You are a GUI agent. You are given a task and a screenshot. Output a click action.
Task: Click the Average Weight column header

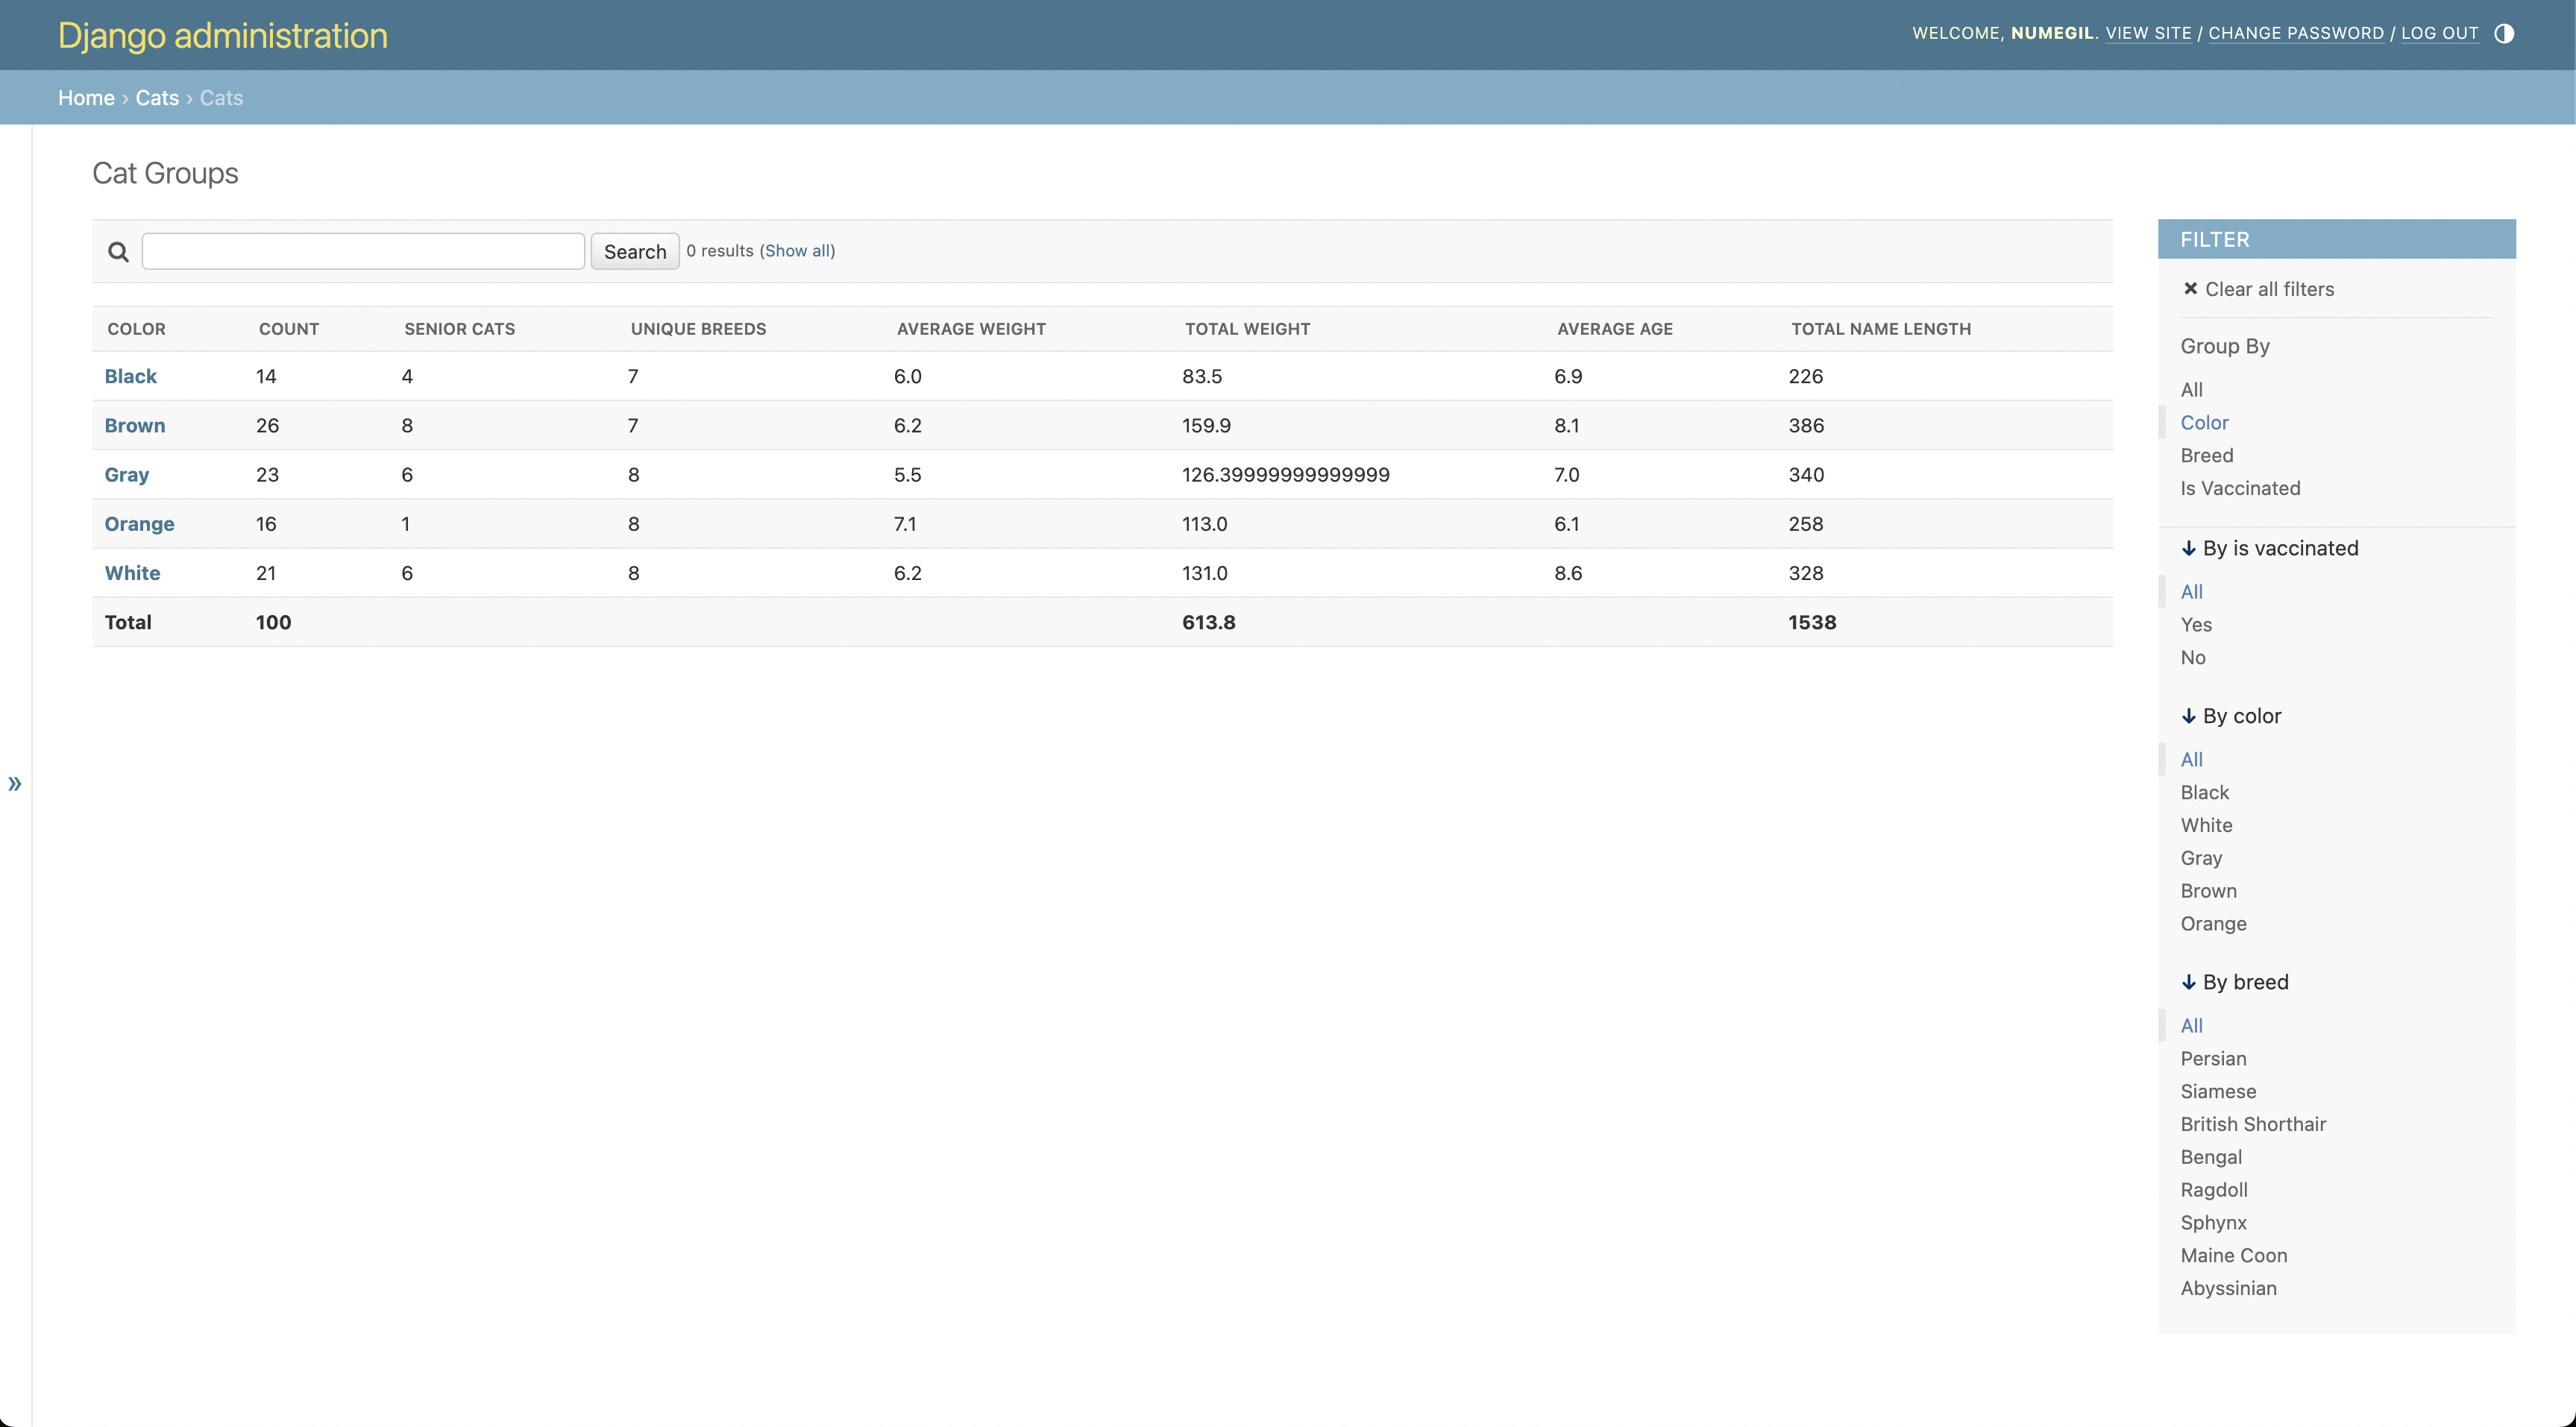pos(971,329)
